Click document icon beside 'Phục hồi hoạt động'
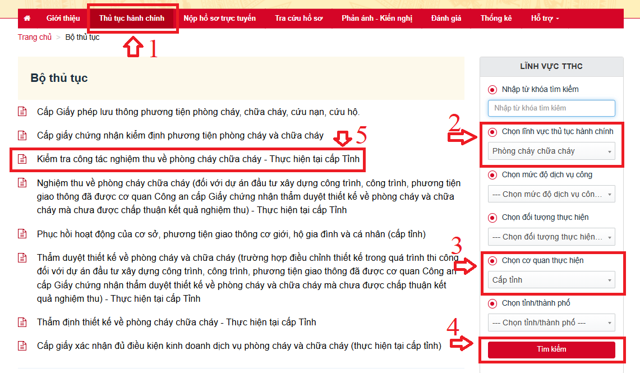Image resolution: width=640 pixels, height=373 pixels. pyautogui.click(x=22, y=234)
